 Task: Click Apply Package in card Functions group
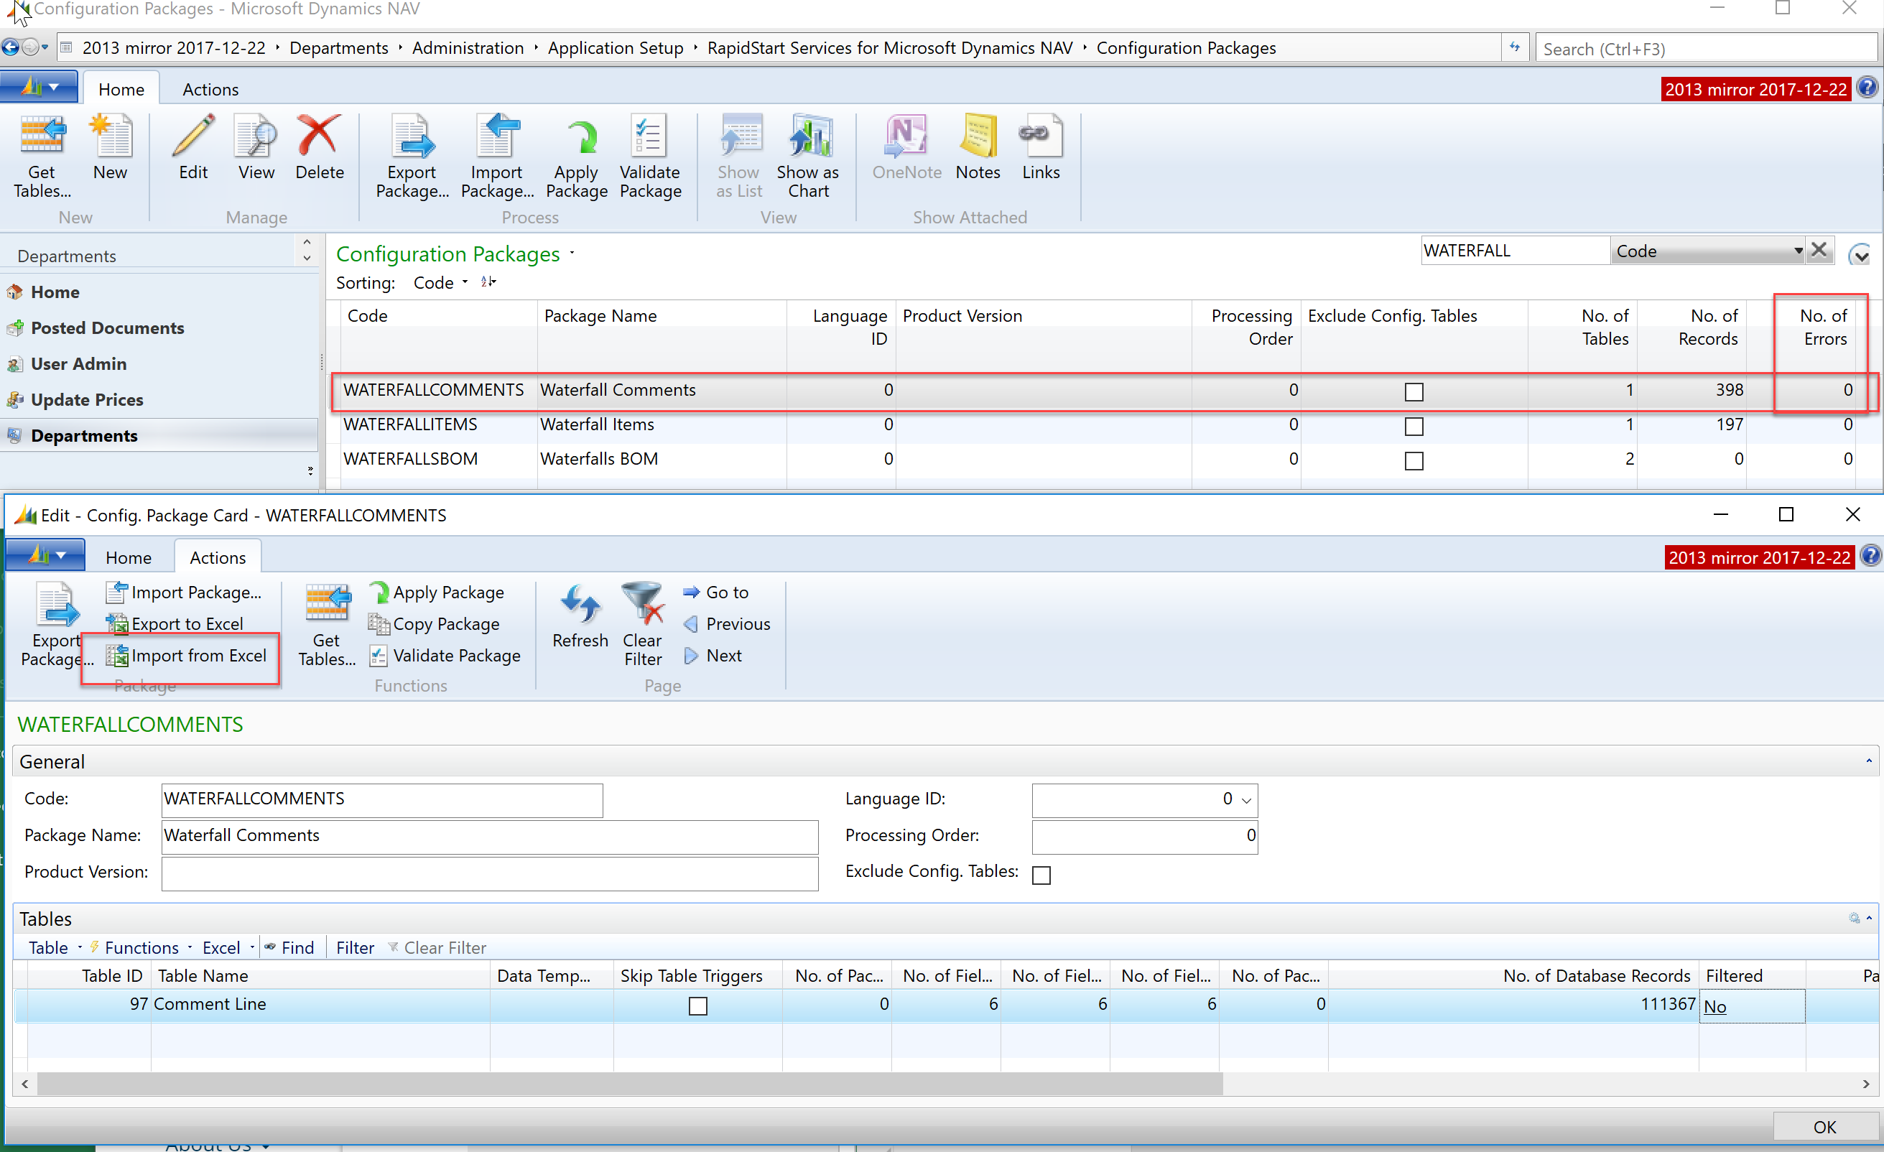[x=437, y=593]
